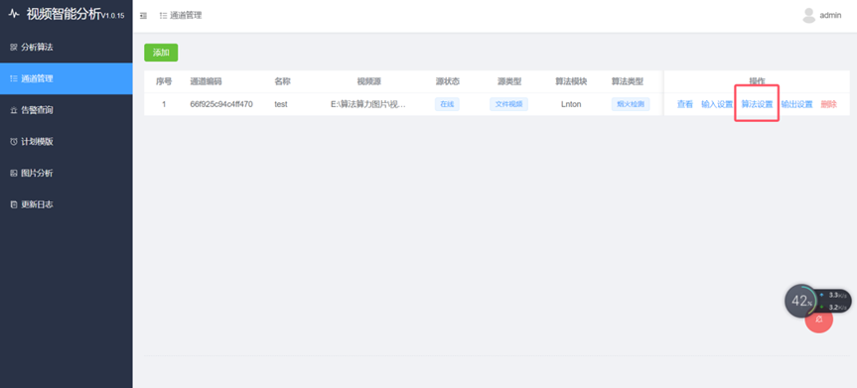The image size is (857, 388).
Task: Click row number 1 in 序号 column
Action: [164, 104]
